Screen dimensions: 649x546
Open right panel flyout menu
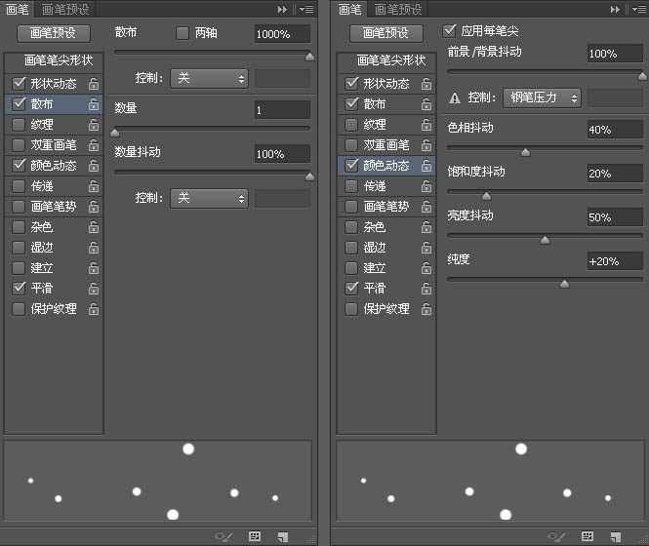639,9
